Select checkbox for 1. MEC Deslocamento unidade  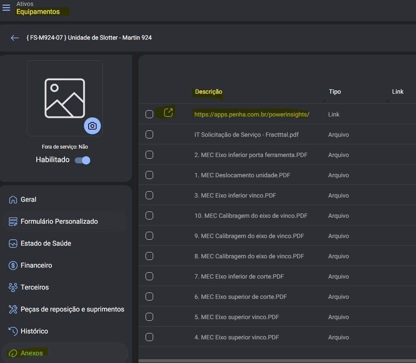[x=149, y=175]
